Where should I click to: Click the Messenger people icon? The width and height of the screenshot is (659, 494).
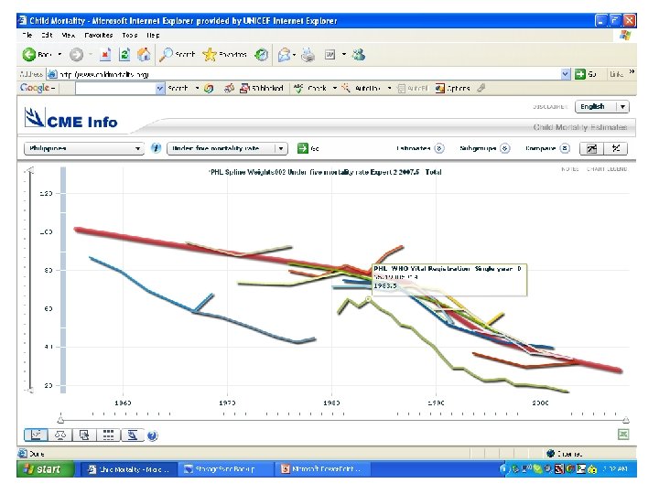[359, 55]
